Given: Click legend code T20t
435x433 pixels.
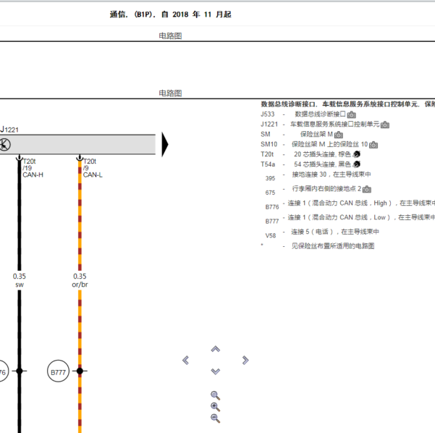Looking at the screenshot, I should pos(267,154).
